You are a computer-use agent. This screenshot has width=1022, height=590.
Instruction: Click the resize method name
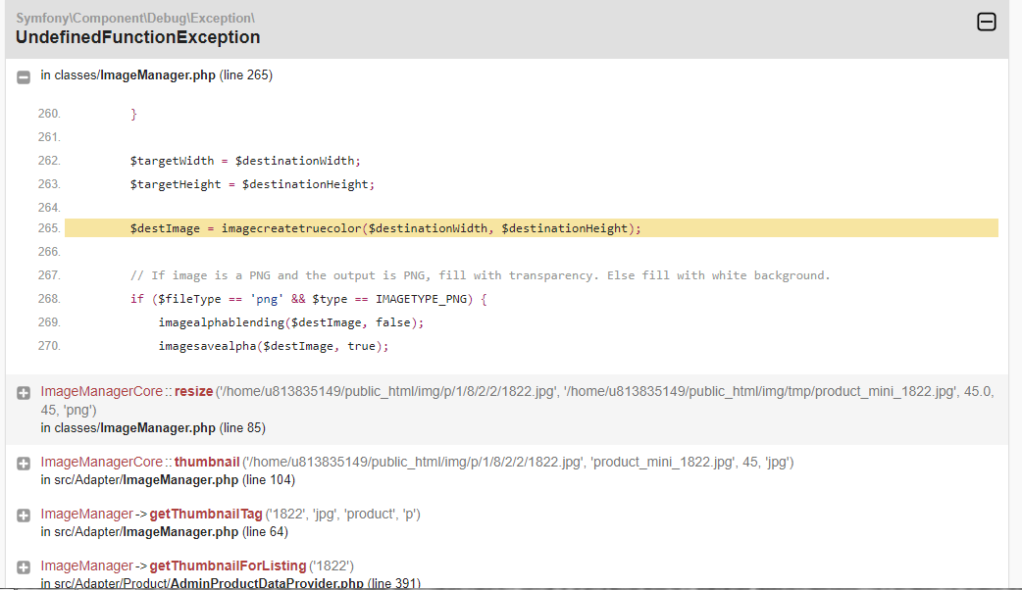pos(193,391)
